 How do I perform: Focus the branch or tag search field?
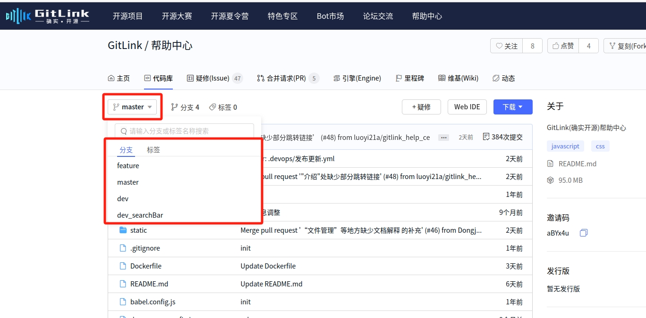pyautogui.click(x=185, y=131)
